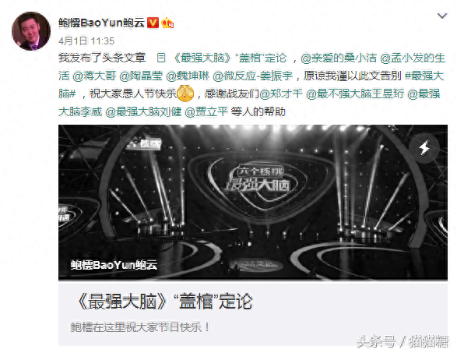Screen dimensions: 457x353
Task: Open mention @亲爱的桑小洁
Action: [339, 58]
